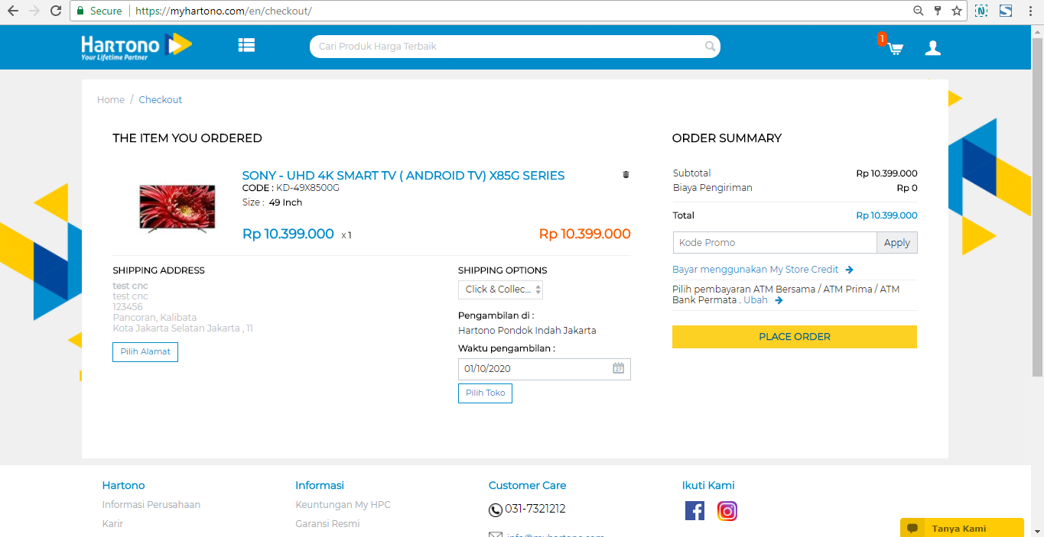This screenshot has height=537, width=1044.
Task: Bookmark this page with the star icon
Action: click(x=956, y=11)
